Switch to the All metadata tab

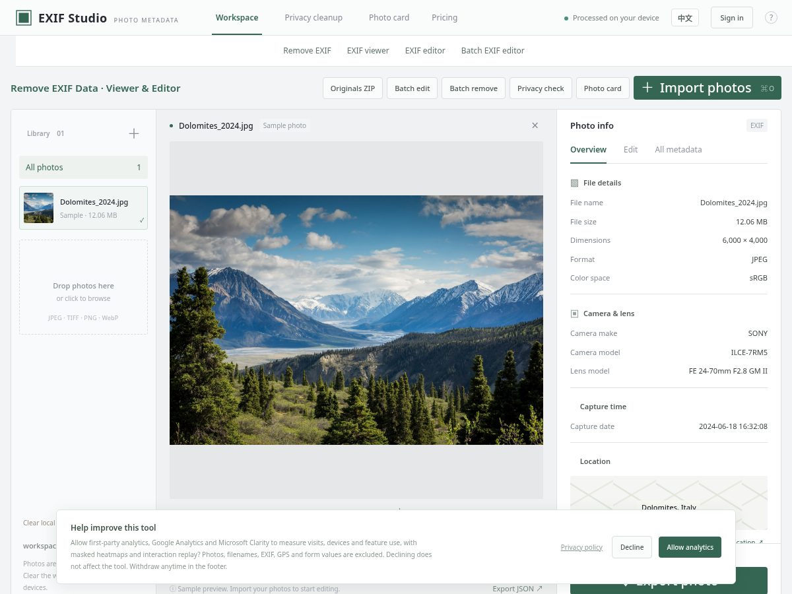(x=678, y=150)
